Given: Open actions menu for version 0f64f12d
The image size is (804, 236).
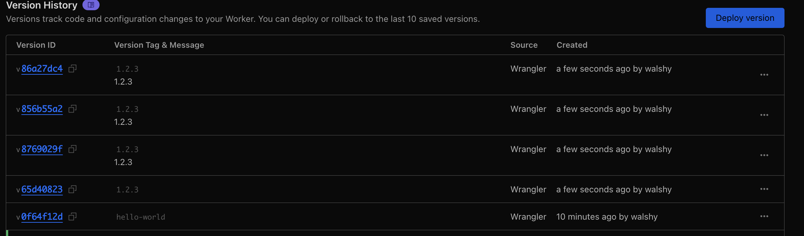Looking at the screenshot, I should (x=764, y=217).
